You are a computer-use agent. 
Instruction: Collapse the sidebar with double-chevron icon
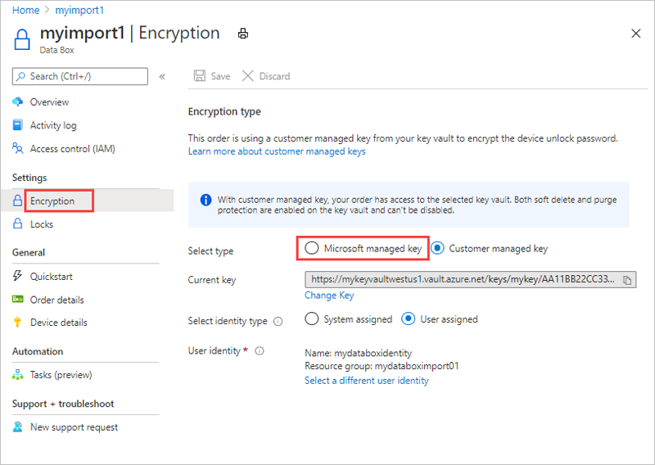coord(162,76)
